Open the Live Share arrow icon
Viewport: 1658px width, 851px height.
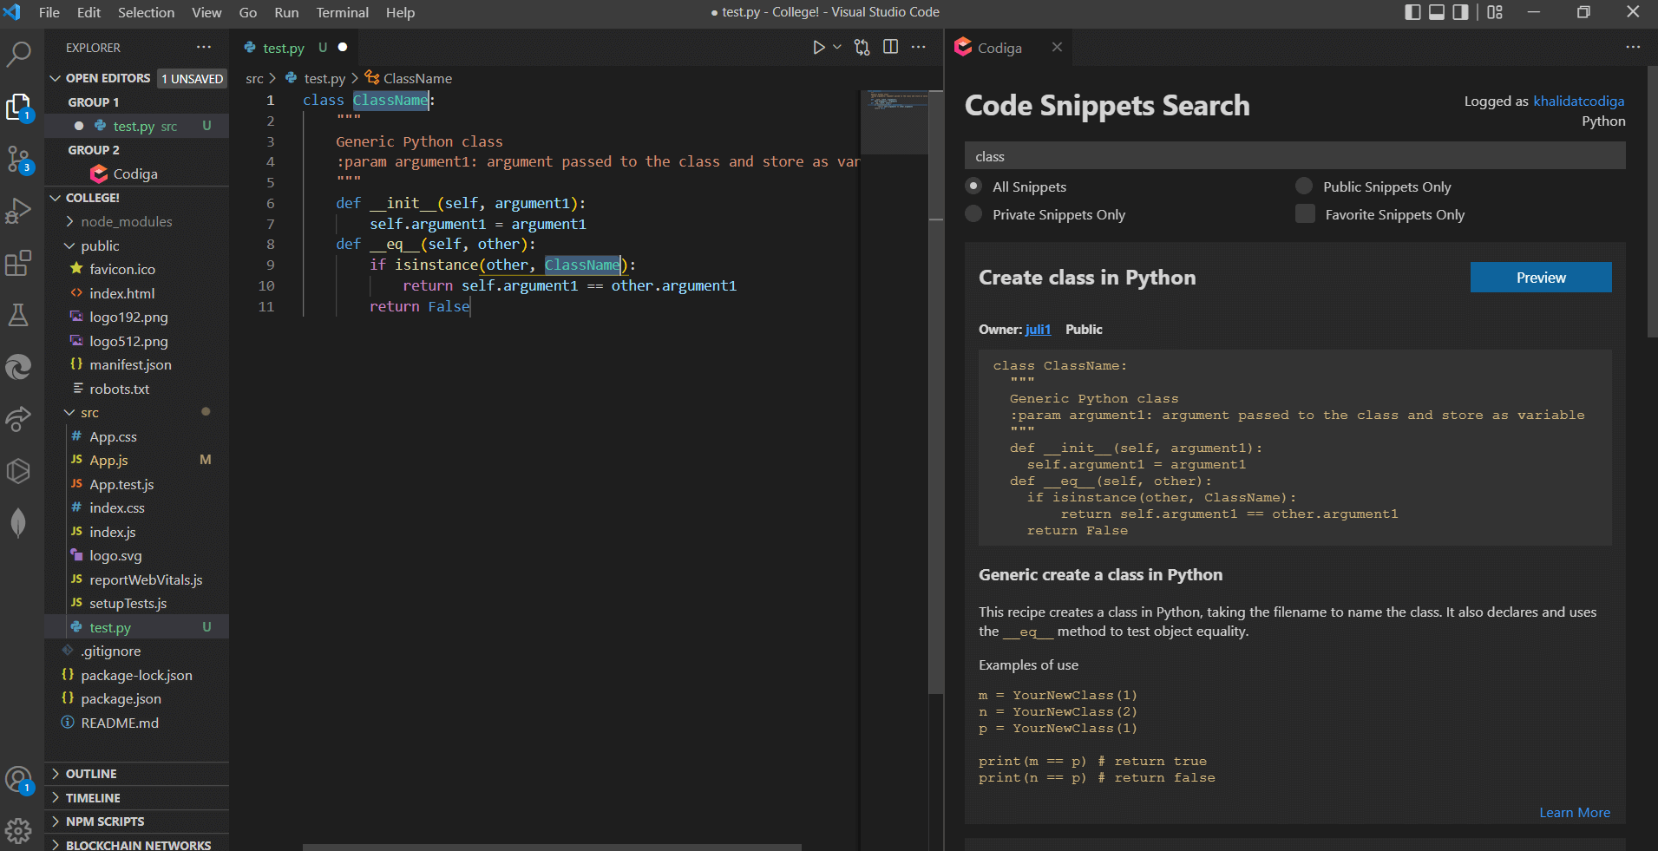[x=18, y=419]
